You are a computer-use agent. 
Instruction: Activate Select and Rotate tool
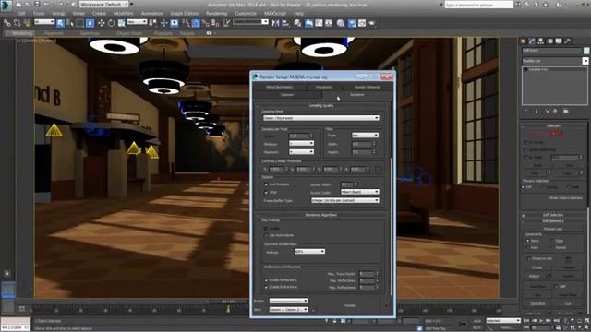(111, 23)
